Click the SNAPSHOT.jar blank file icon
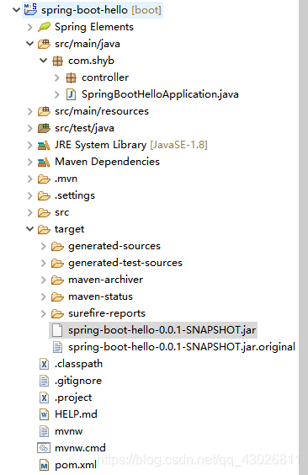 point(57,330)
